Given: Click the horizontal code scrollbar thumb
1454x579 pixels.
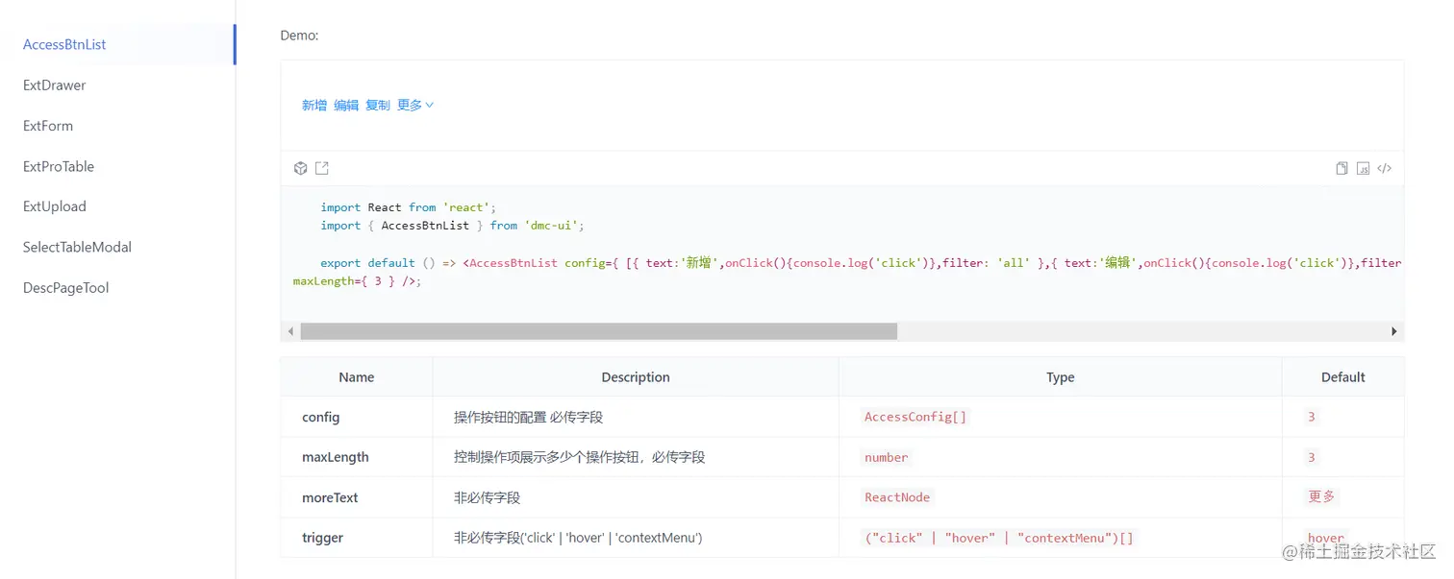Looking at the screenshot, I should click(x=598, y=331).
